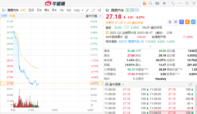Open customer service headset icon
The height and width of the screenshot is (114, 197).
pyautogui.click(x=150, y=3)
